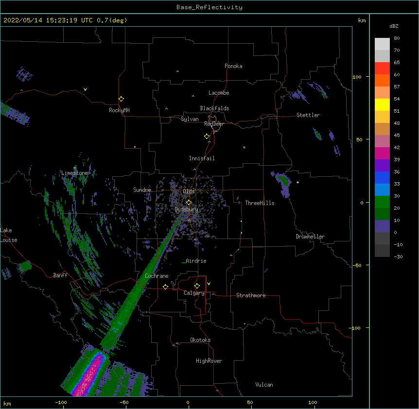This screenshot has height=409, width=419.
Task: Click the yellow diamond marker below Cochrane
Action: [x=165, y=287]
